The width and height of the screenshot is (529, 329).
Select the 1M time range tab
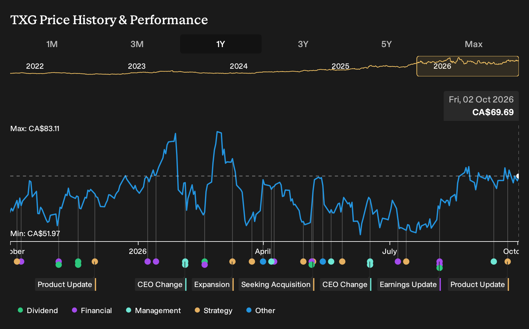click(52, 44)
